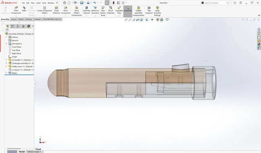
Task: Expand the History tree node
Action: pyautogui.click(x=7, y=37)
